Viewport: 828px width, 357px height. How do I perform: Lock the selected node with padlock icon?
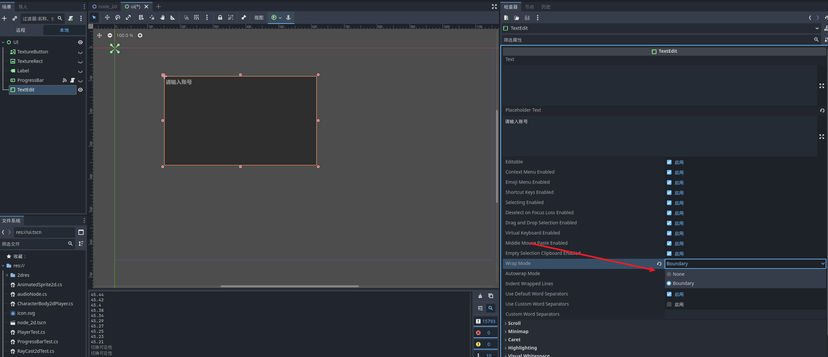tap(220, 18)
